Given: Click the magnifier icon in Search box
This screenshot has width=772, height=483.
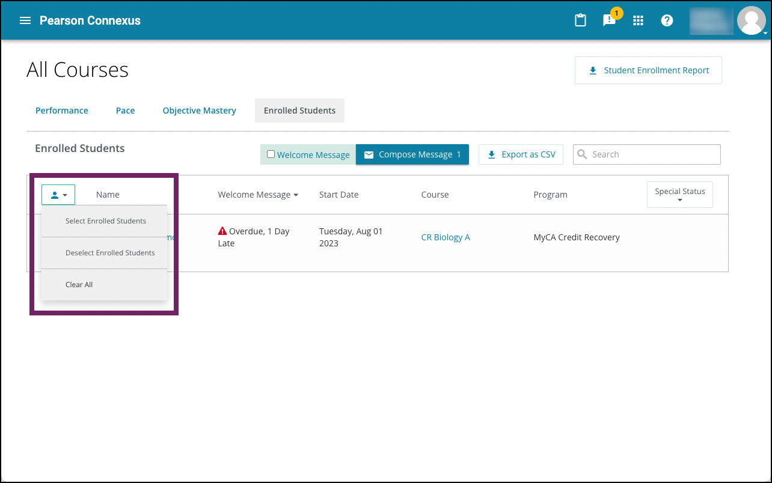Looking at the screenshot, I should (x=582, y=154).
